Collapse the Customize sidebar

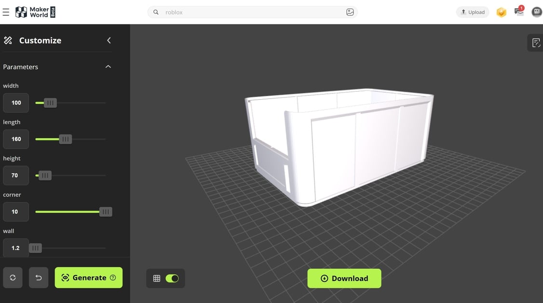pyautogui.click(x=109, y=40)
